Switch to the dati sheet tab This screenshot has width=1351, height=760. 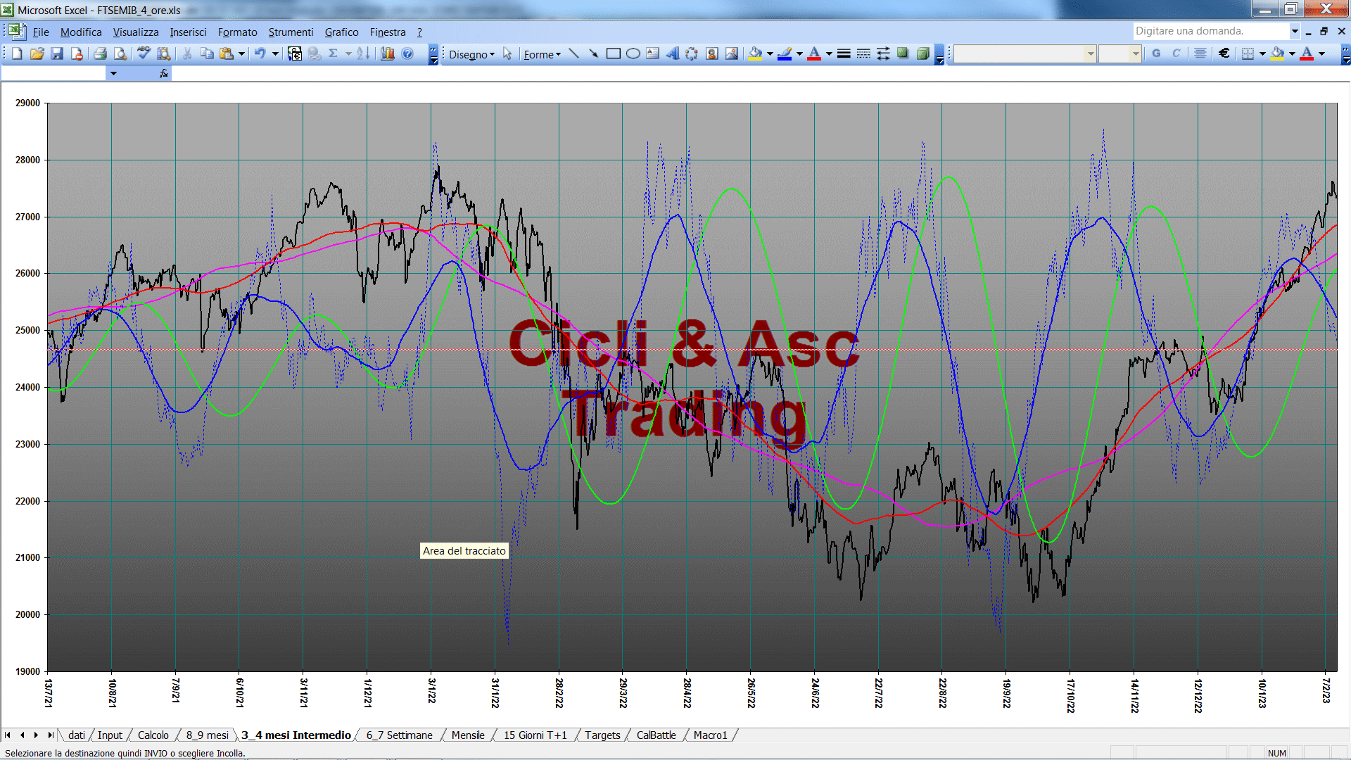(77, 735)
